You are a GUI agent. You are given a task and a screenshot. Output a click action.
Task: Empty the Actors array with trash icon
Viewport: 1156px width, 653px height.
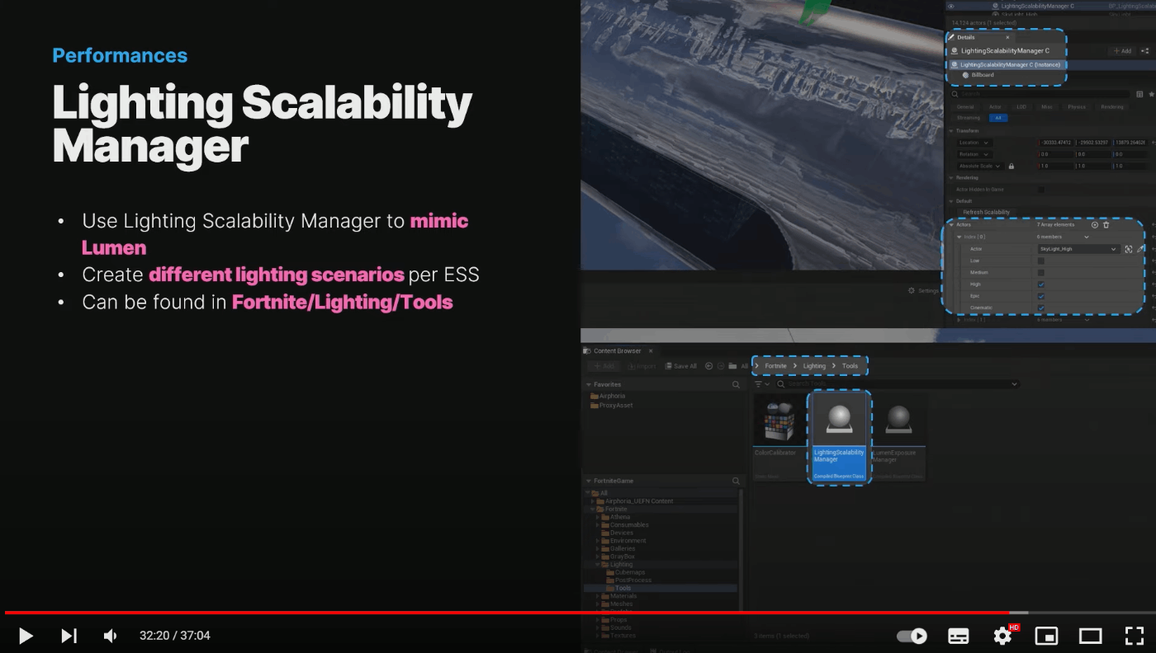point(1106,224)
